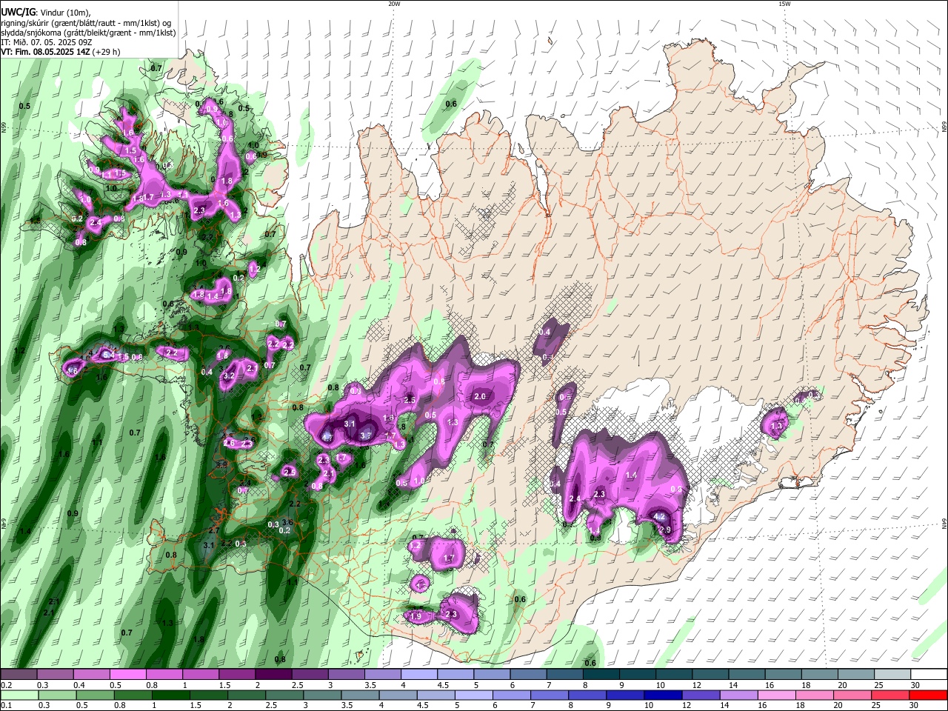Click the '3.7' precipitation value on map
Screen dimensions: 948x711
pos(365,436)
